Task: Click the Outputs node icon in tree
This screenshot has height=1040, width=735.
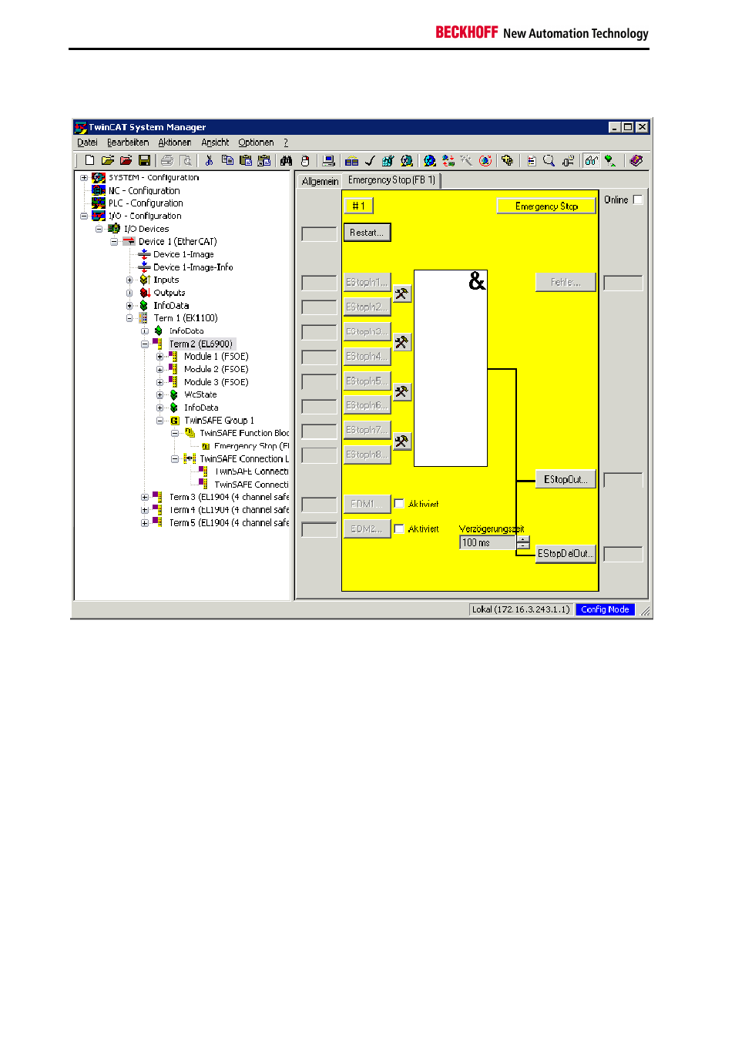Action: pyautogui.click(x=144, y=293)
